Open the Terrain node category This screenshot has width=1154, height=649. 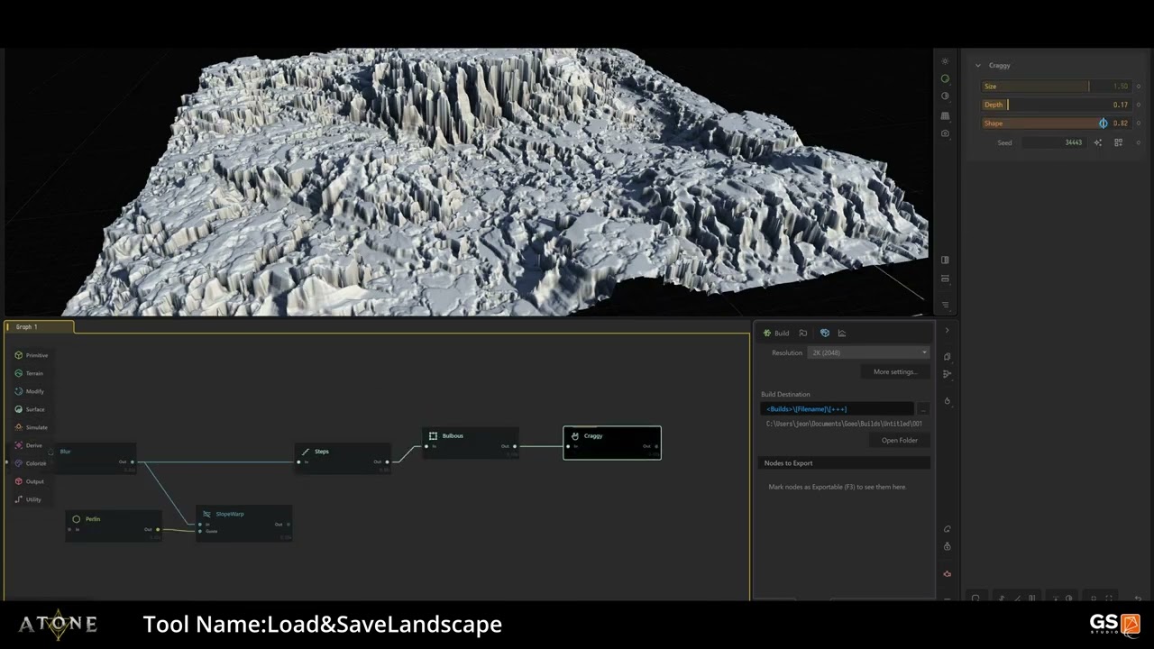29,373
